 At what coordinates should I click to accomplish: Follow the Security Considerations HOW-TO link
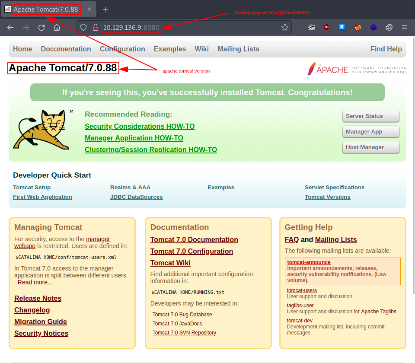pyautogui.click(x=140, y=126)
